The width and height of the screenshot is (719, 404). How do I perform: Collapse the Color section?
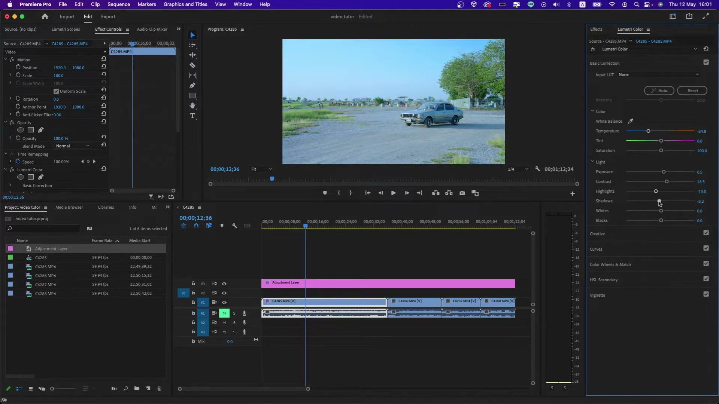coord(592,111)
